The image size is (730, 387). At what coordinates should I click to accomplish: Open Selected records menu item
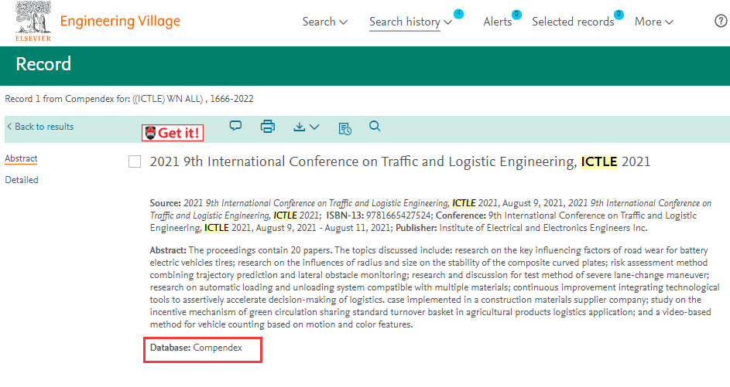pyautogui.click(x=573, y=22)
